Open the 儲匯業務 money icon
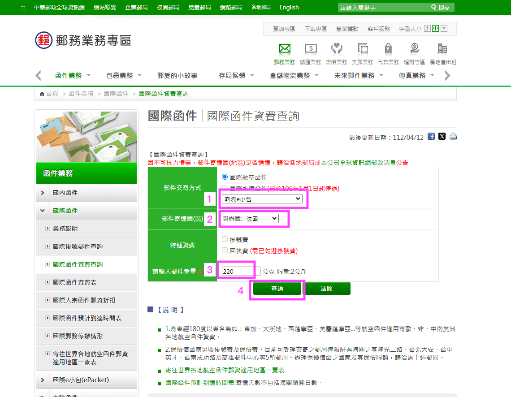Viewport: 511px width, 397px height. [x=311, y=49]
